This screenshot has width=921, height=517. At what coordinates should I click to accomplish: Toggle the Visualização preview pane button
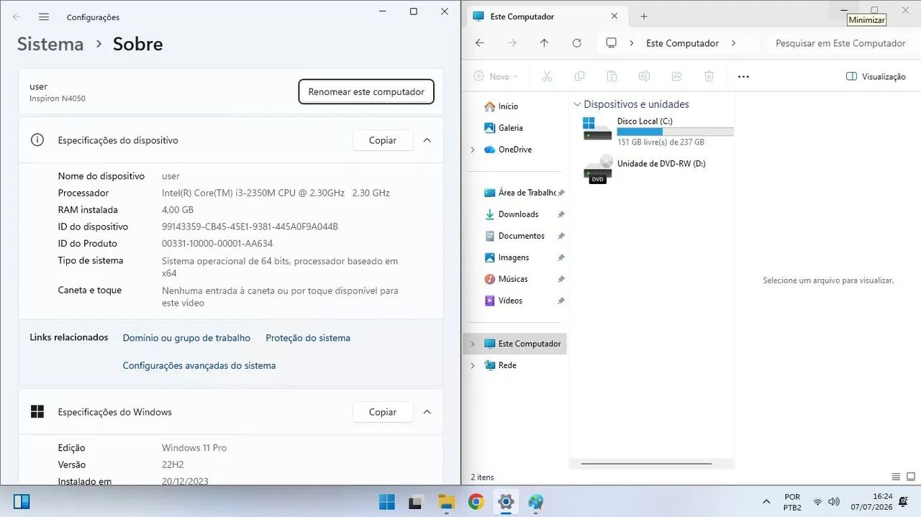[x=876, y=76]
